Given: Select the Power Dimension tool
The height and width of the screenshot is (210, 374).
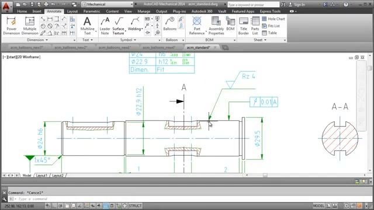Looking at the screenshot, I should pyautogui.click(x=11, y=26).
